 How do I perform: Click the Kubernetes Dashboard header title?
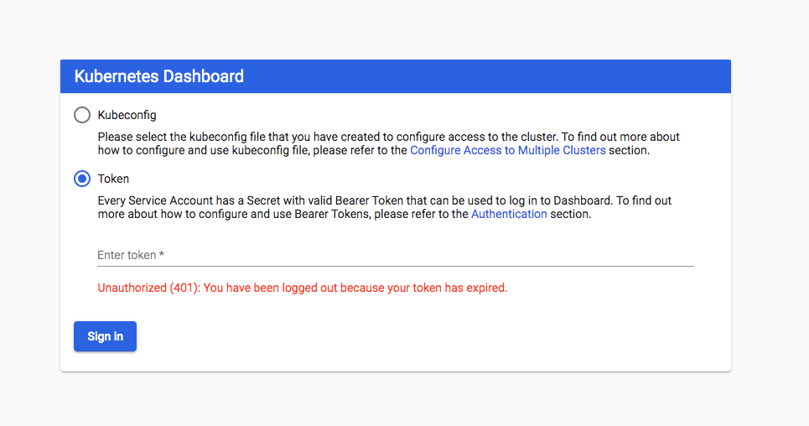tap(159, 76)
